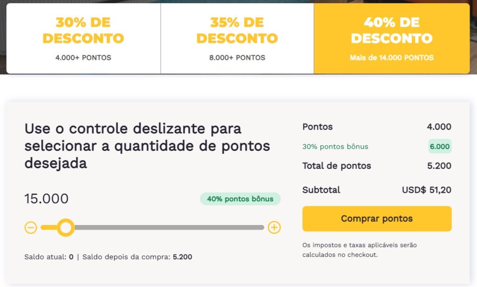Click the 4.000 Pontos value
477x287 pixels.
439,127
